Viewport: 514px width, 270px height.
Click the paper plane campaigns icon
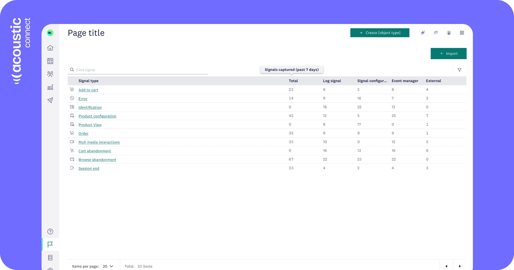coord(50,100)
